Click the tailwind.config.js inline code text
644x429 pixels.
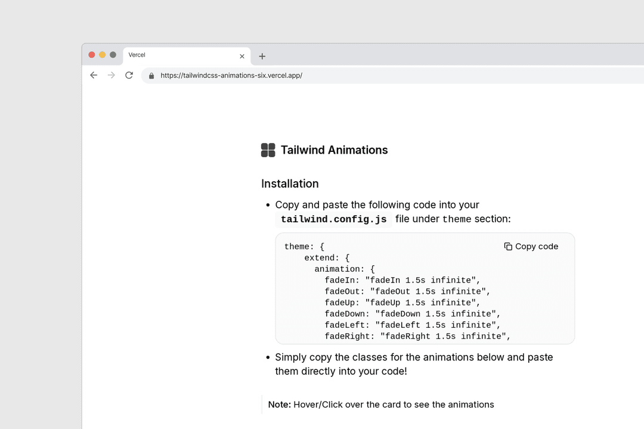(x=333, y=219)
